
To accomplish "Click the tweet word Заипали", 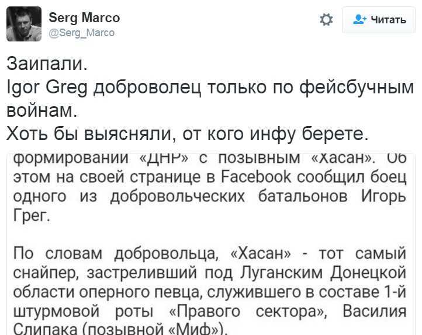I will (x=50, y=63).
